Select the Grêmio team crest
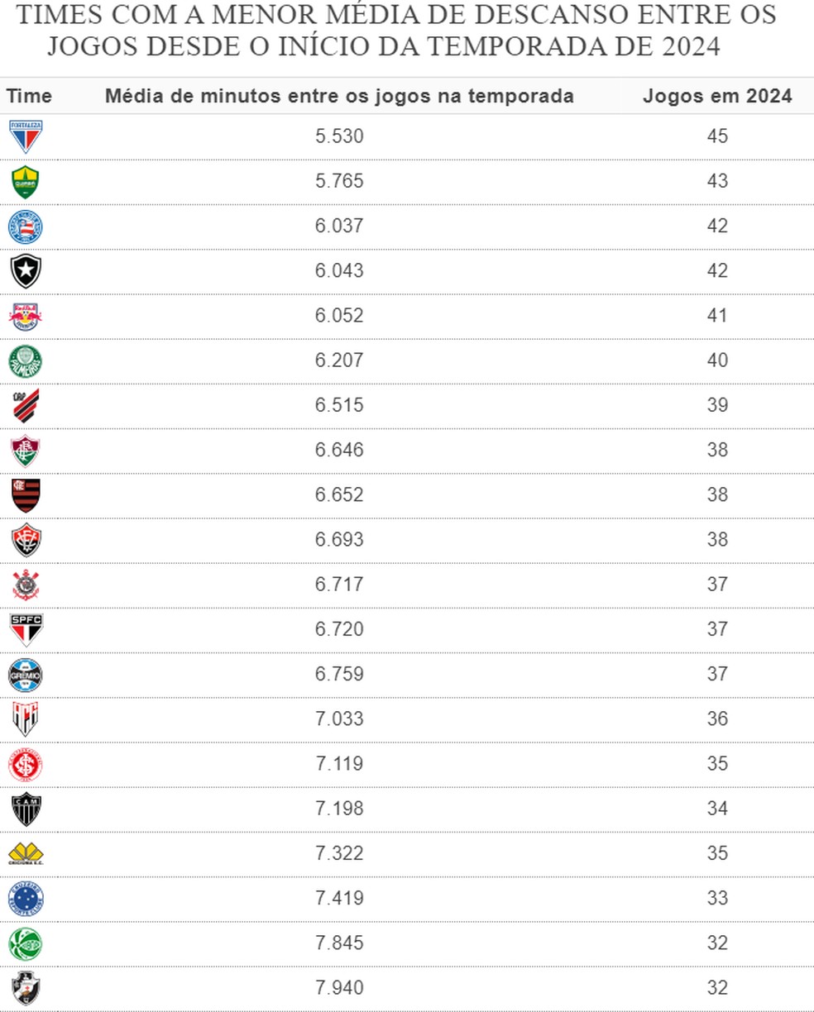The height and width of the screenshot is (1012, 814). tap(26, 675)
